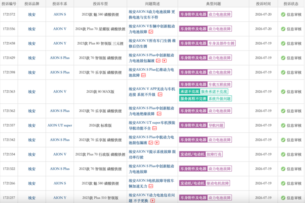Click the green check status icon for 1721357
Viewport: 305px width, 203px height.
click(283, 125)
